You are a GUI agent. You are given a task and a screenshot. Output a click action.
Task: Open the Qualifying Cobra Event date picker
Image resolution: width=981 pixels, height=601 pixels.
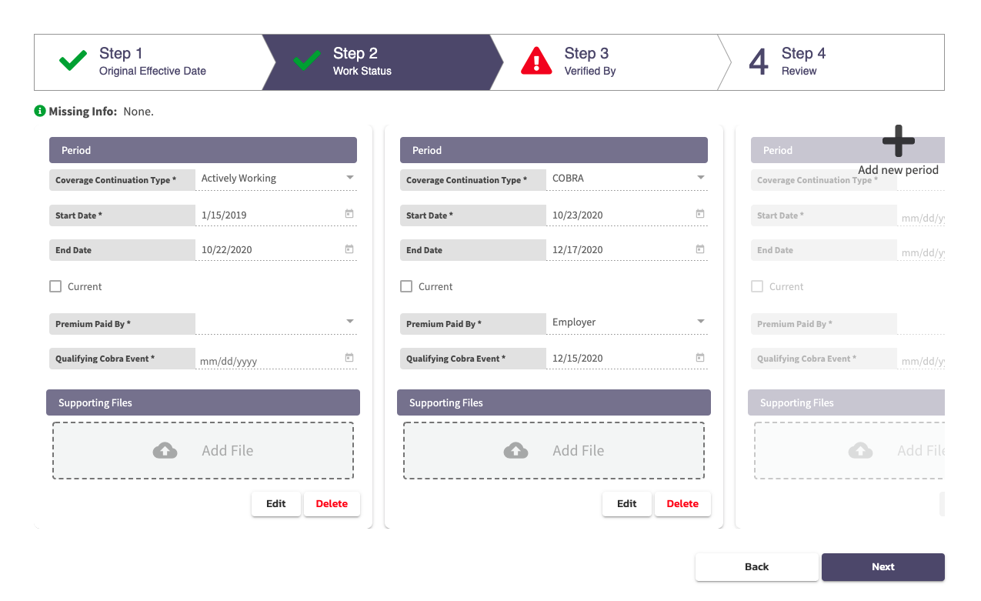point(349,358)
